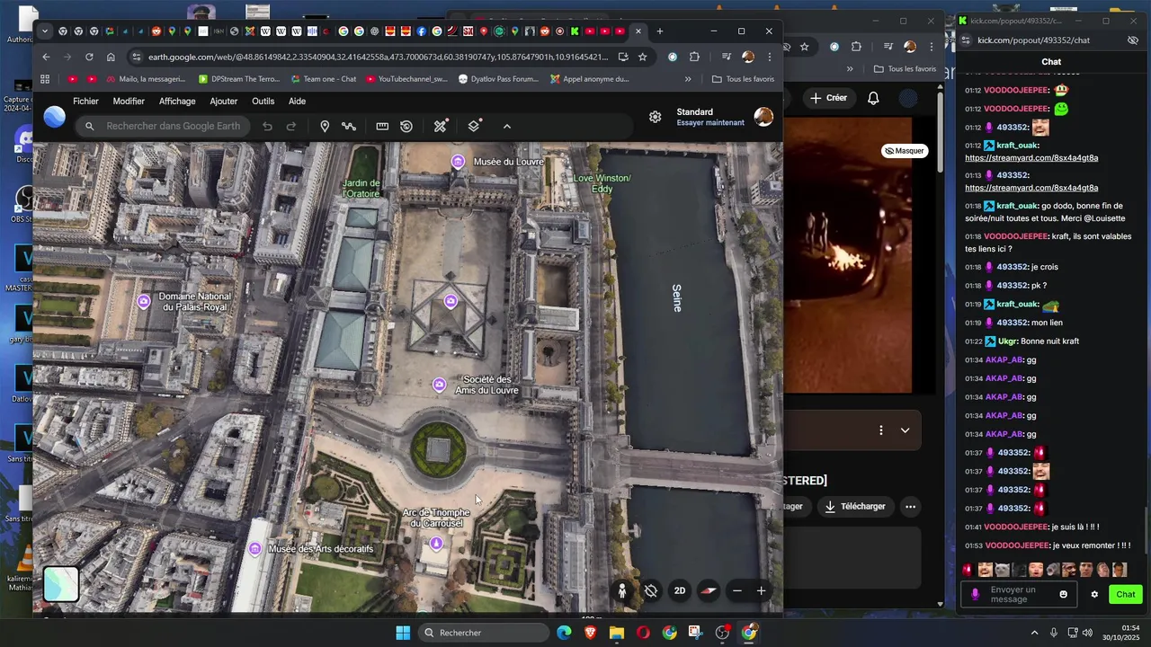
Task: Open the Windows Start menu
Action: 403,633
